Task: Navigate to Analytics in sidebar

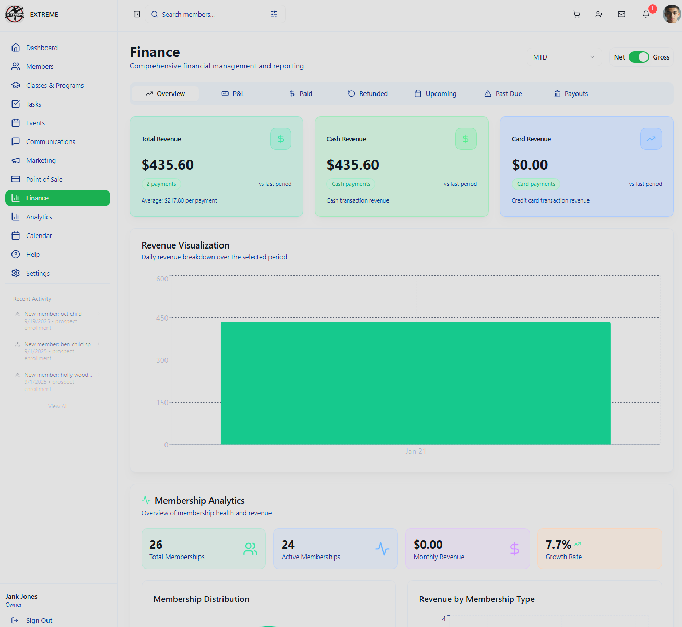Action: click(57, 217)
